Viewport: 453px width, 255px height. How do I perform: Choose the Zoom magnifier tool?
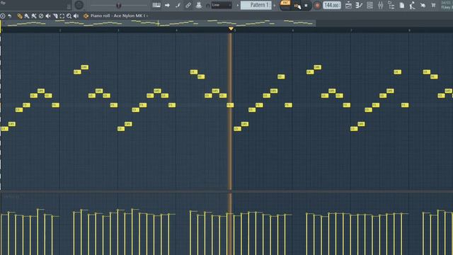(69, 16)
